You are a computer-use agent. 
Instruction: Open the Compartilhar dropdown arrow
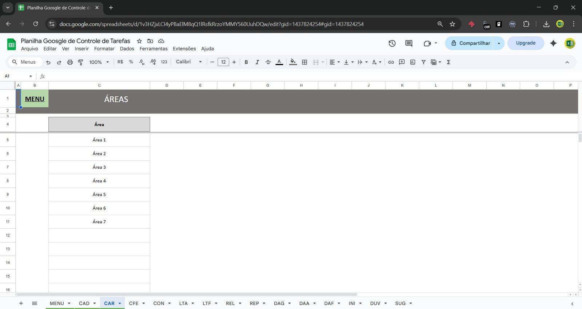499,43
